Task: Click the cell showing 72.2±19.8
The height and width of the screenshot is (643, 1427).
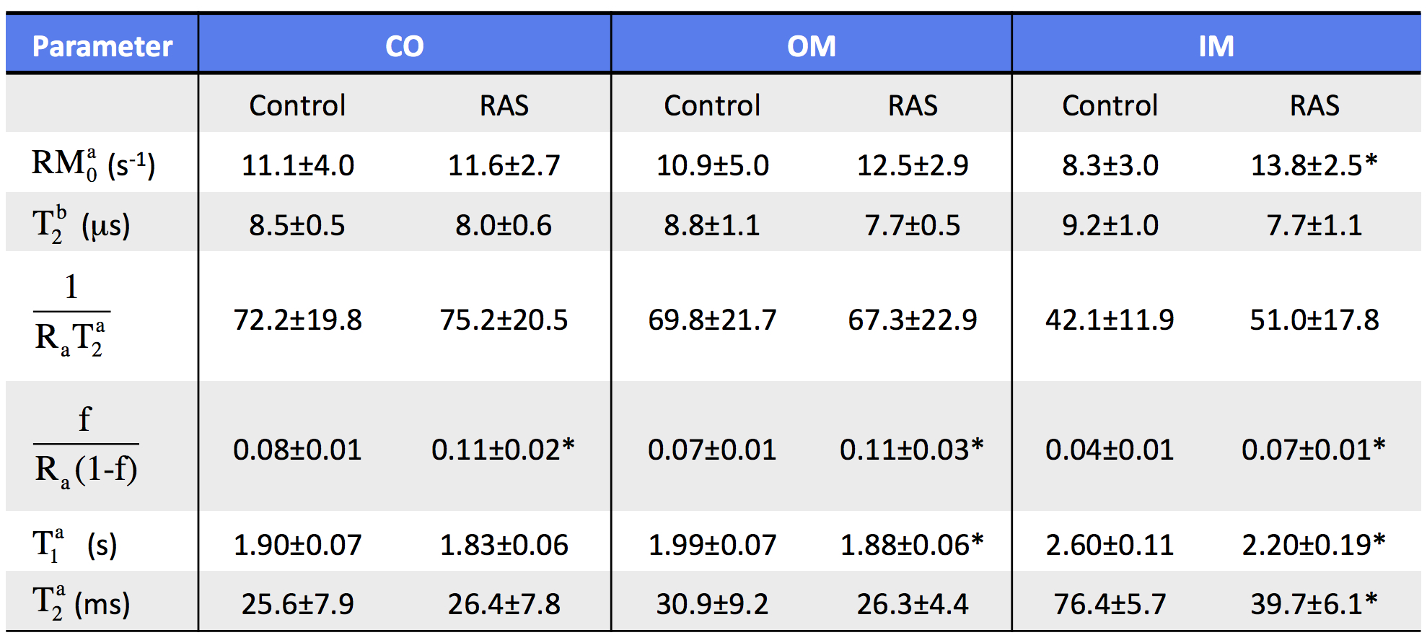Action: [297, 320]
